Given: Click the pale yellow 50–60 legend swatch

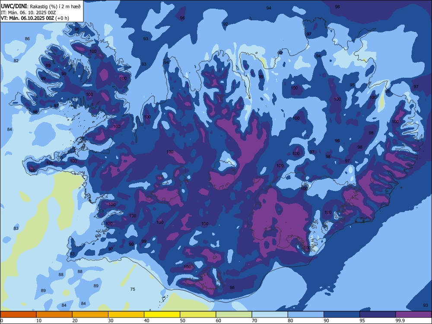Looking at the screenshot, I should coord(198,314).
